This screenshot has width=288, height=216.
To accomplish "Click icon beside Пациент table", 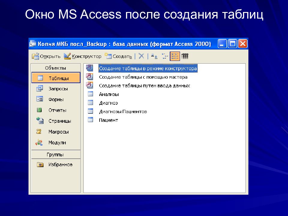I will tap(90, 120).
